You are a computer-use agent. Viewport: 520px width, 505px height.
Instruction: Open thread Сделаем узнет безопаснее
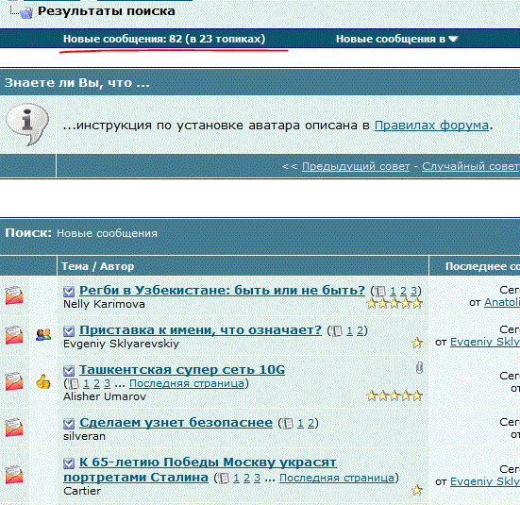point(176,423)
